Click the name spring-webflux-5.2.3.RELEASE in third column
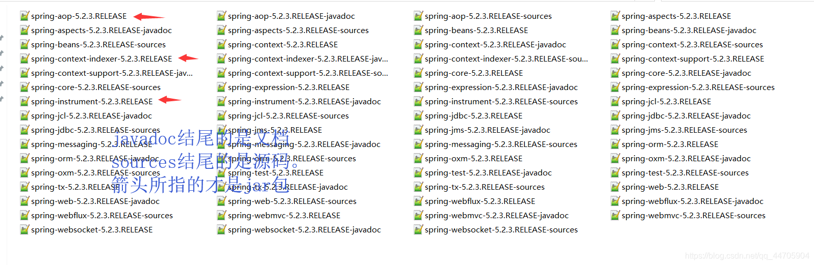814x265 pixels. (480, 201)
